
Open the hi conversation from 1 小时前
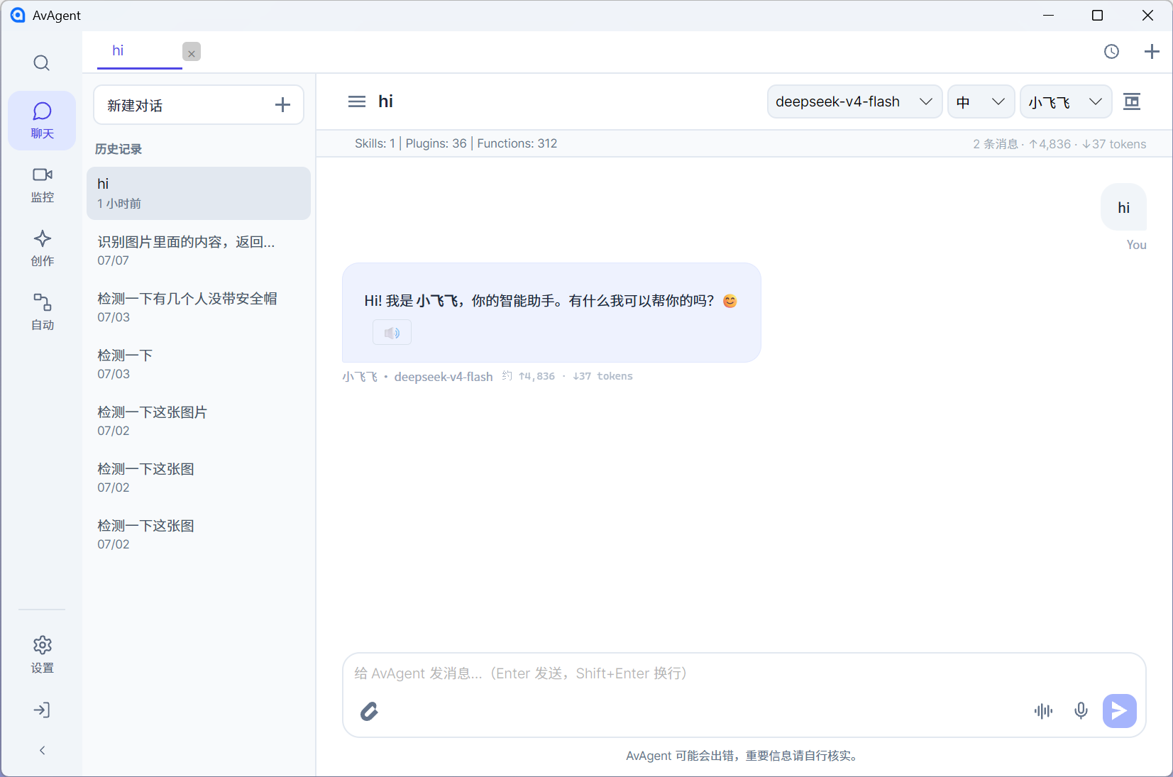(199, 193)
